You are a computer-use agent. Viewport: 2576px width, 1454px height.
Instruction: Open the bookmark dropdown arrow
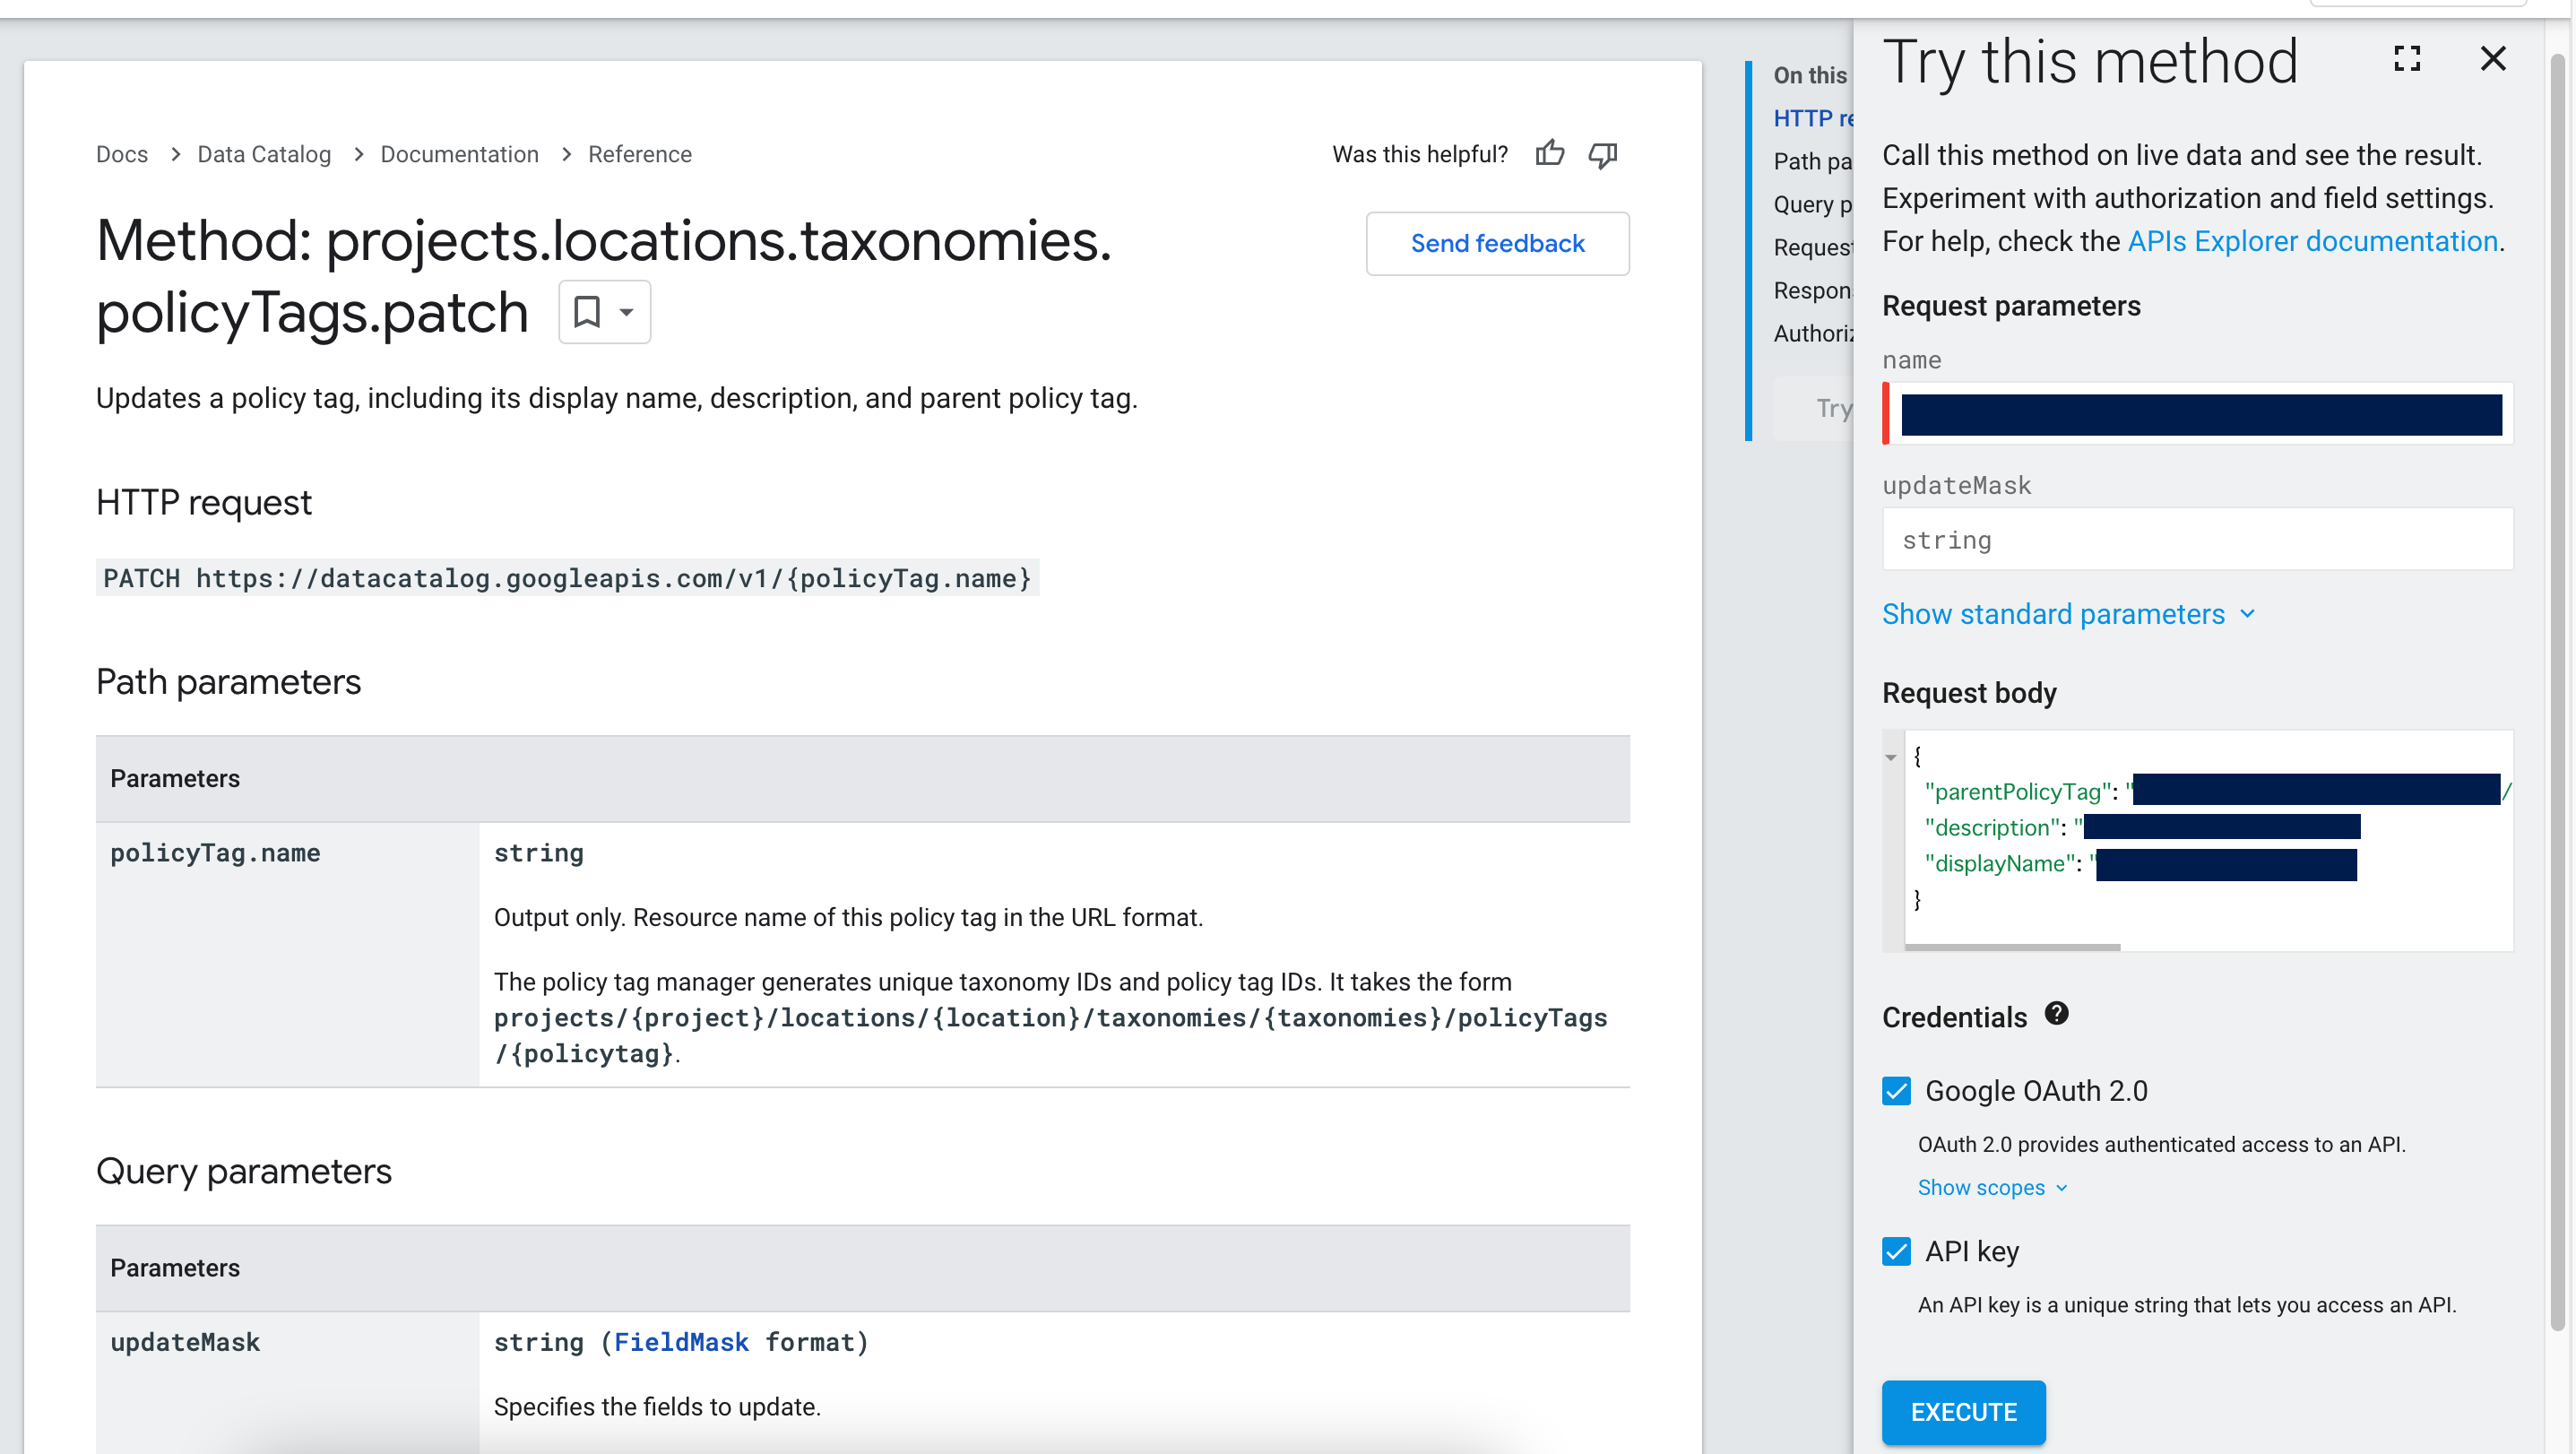pyautogui.click(x=627, y=312)
